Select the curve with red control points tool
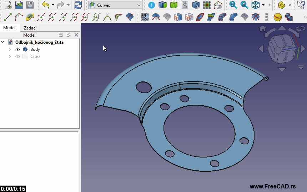Viewport: 307px width, 192px height. (x=19, y=17)
